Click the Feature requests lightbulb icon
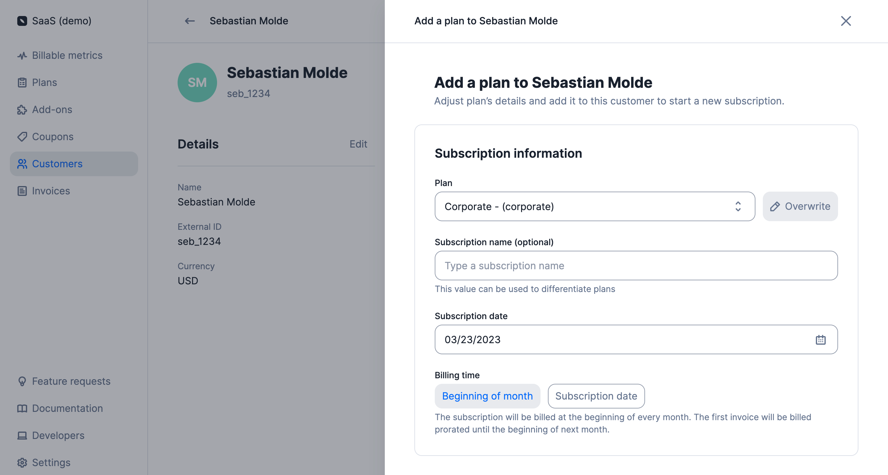888x475 pixels. point(22,381)
